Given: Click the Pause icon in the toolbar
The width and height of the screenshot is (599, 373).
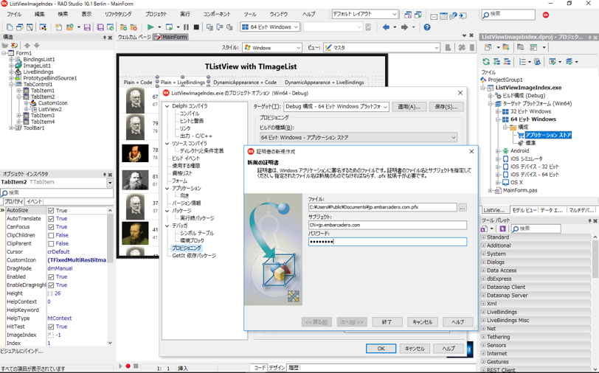Looking at the screenshot, I should [186, 27].
